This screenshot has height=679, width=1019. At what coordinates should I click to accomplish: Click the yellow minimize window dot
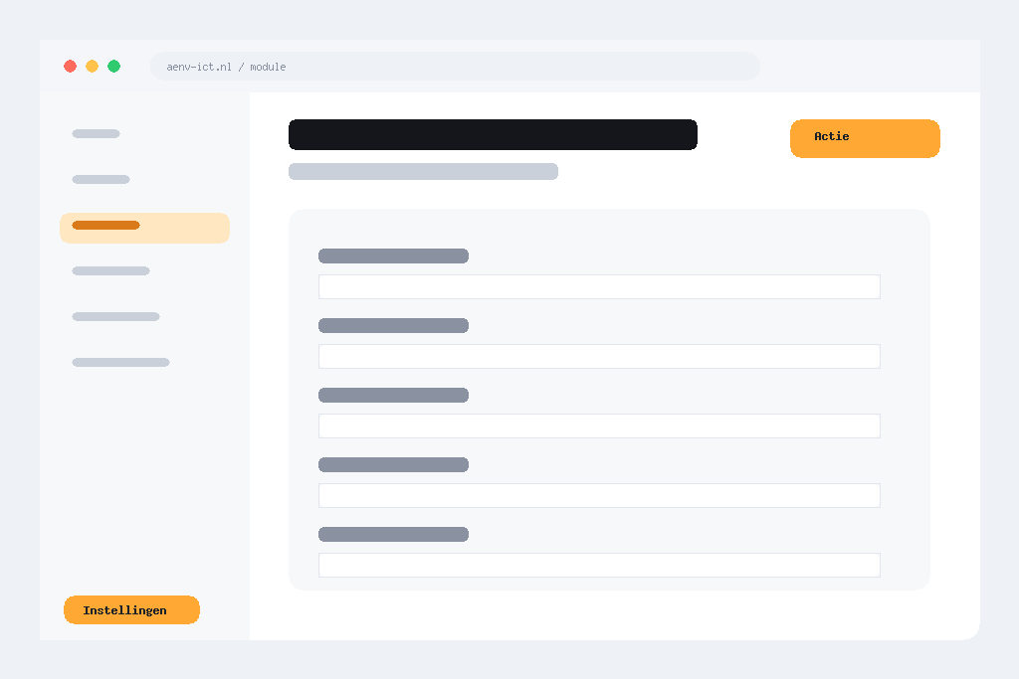pyautogui.click(x=93, y=67)
